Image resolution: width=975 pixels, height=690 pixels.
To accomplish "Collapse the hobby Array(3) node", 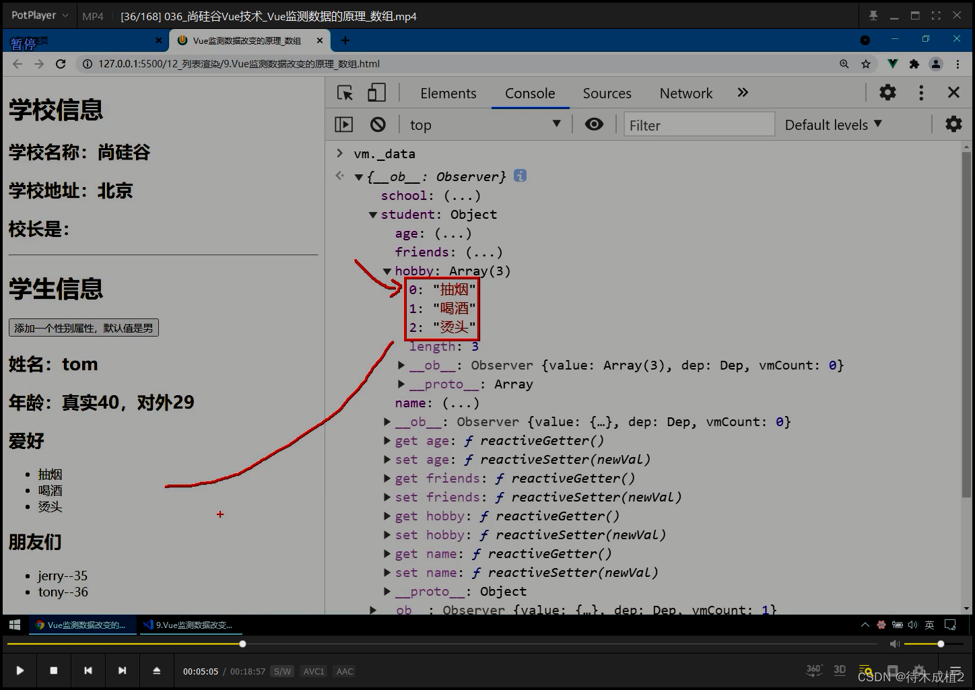I will pyautogui.click(x=387, y=271).
